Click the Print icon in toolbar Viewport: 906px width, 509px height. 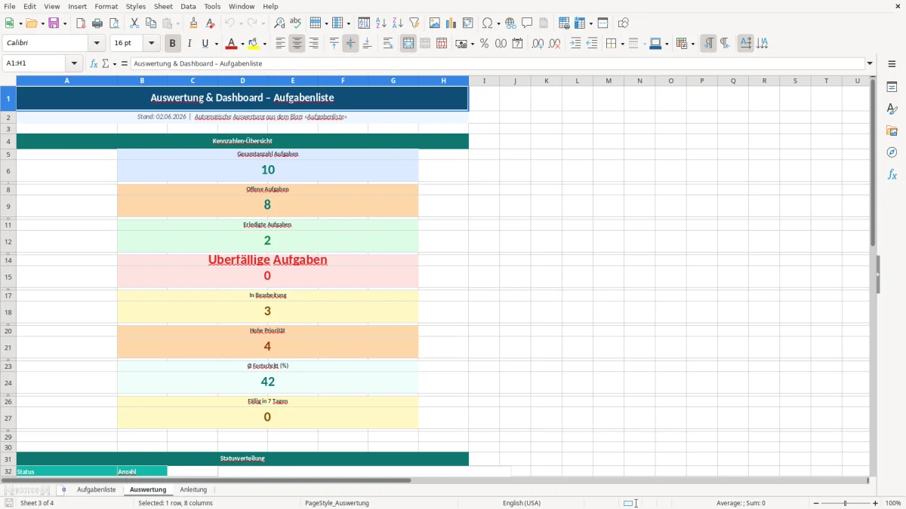(97, 23)
